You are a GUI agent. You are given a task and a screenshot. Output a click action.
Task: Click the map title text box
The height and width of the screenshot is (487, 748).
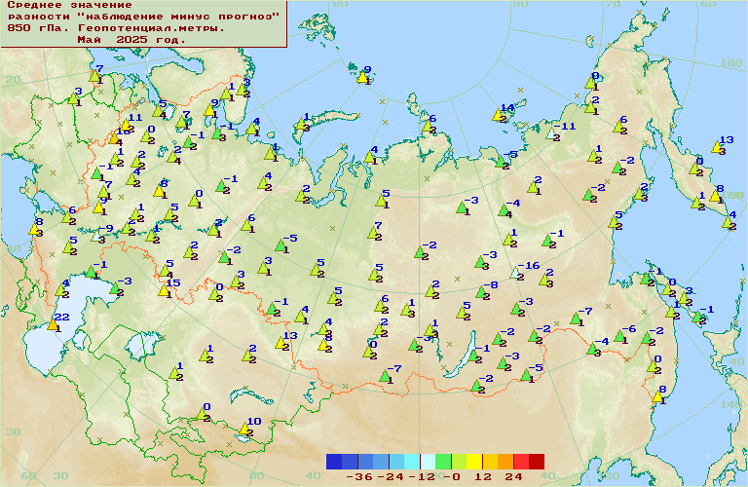(x=143, y=23)
